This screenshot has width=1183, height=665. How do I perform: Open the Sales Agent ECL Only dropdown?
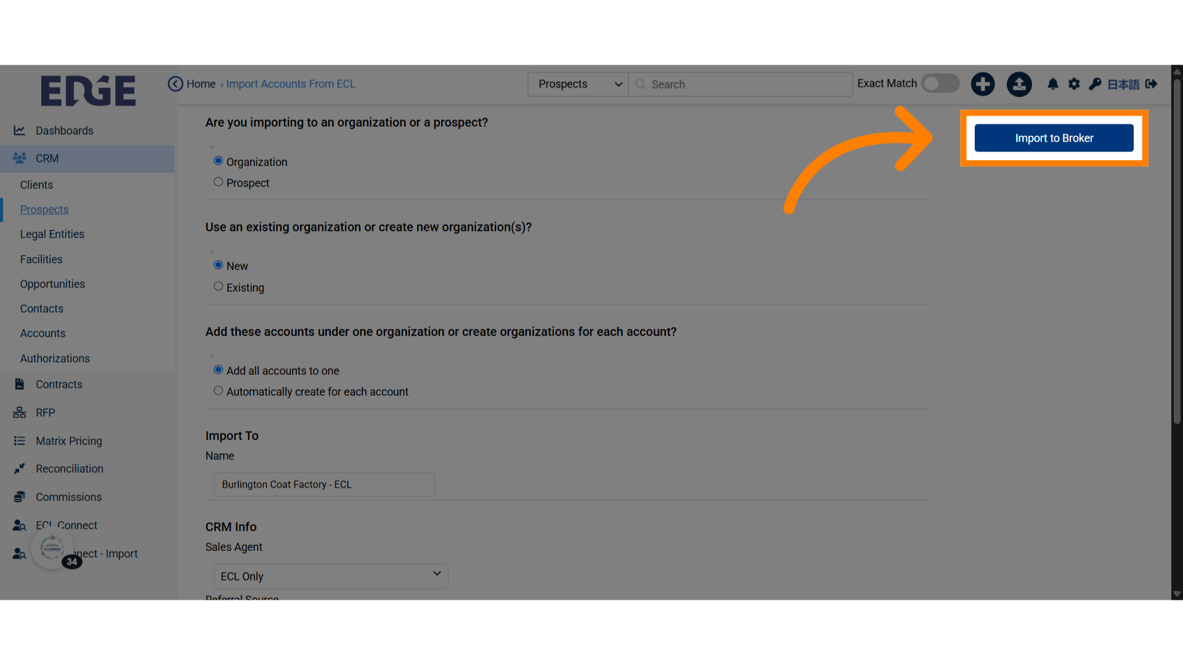pos(331,576)
